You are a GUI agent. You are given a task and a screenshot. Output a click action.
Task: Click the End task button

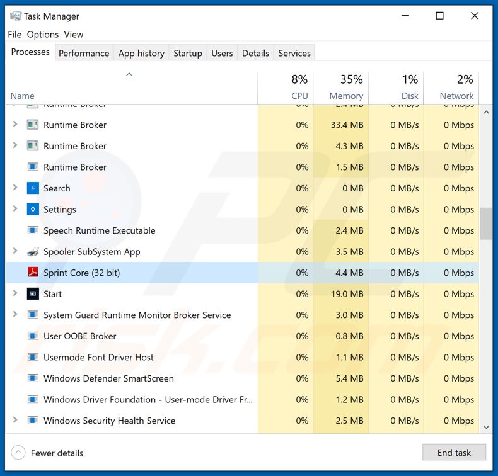[x=454, y=452]
